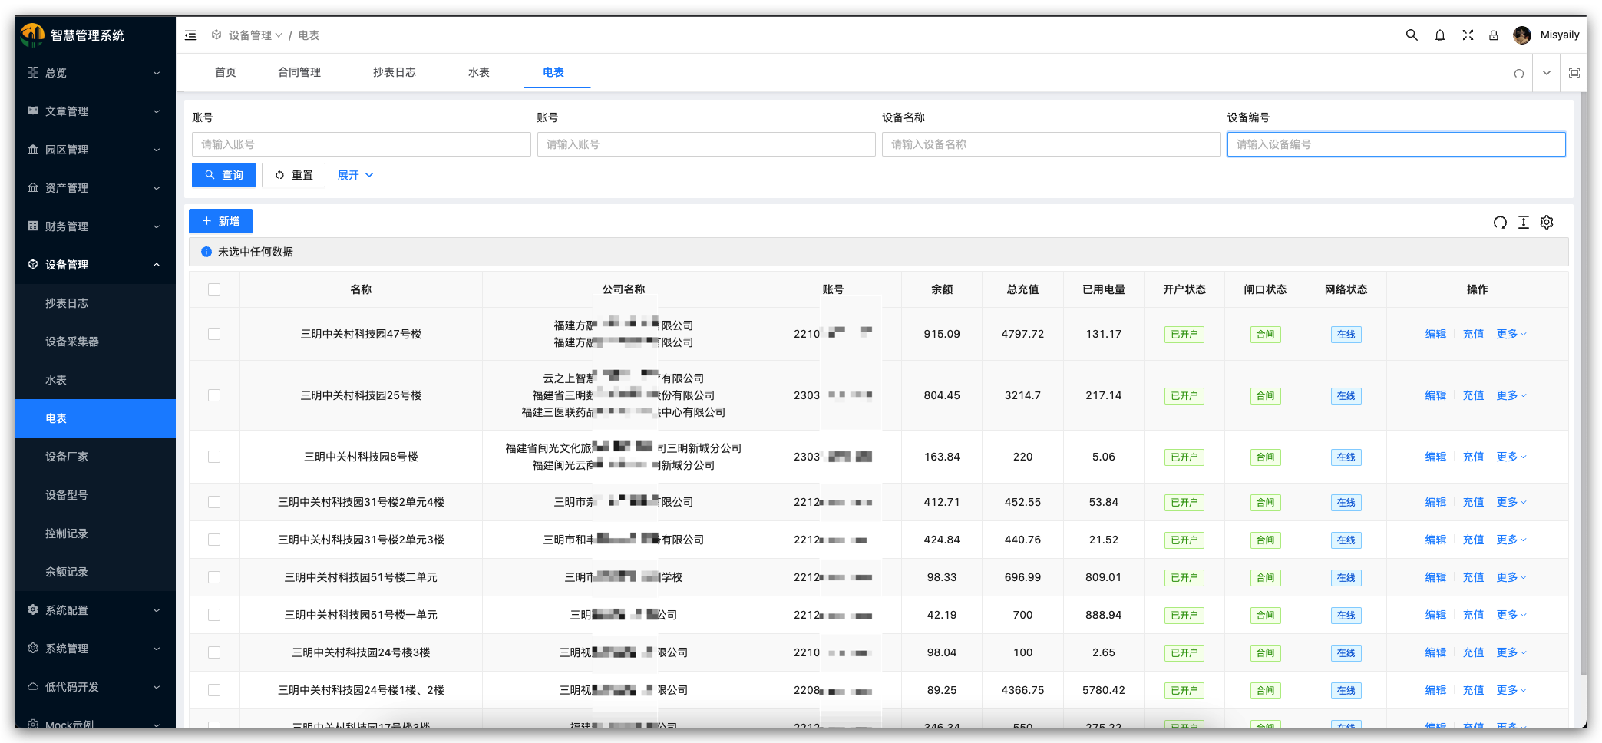Click the 系统配置 gear icon in sidebar
1602x743 pixels.
pos(33,609)
